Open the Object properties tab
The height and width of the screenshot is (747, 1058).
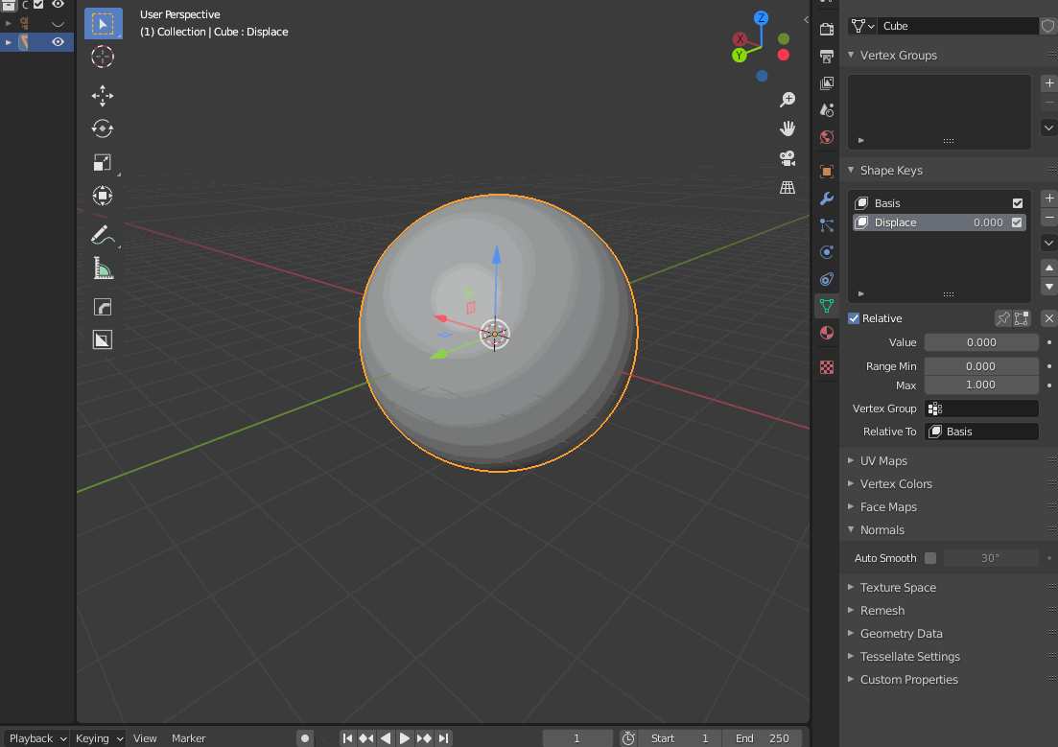pyautogui.click(x=827, y=172)
